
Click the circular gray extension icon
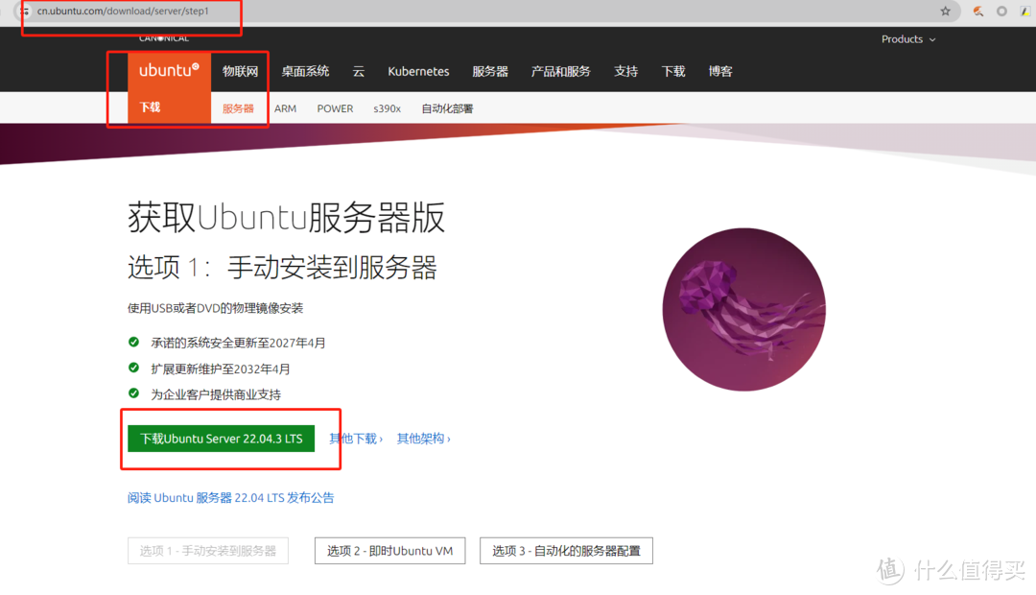point(1001,11)
